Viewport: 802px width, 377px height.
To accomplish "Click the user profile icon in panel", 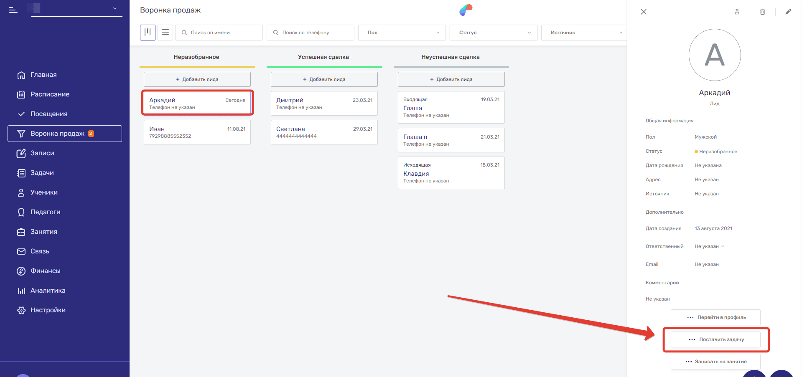I will (x=737, y=12).
